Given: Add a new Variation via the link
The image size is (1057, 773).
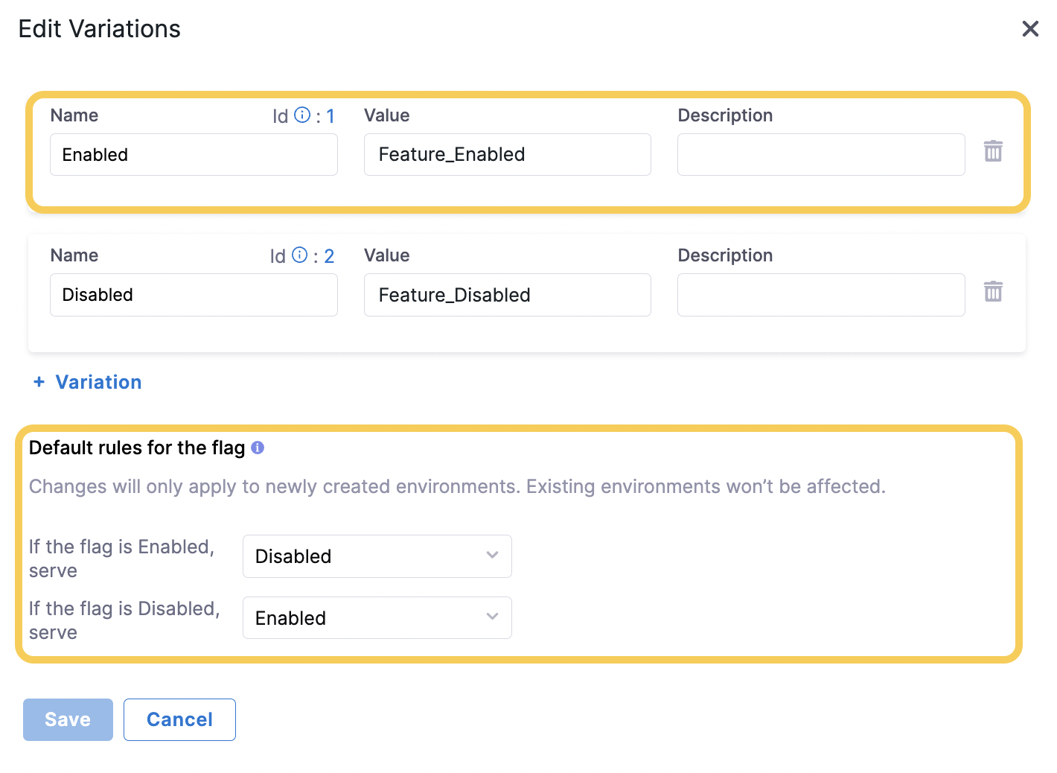Looking at the screenshot, I should tap(98, 382).
